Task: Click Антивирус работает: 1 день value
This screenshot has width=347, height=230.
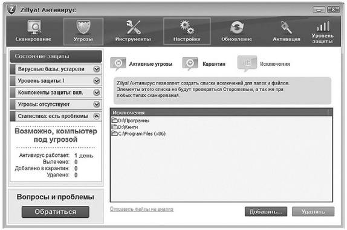Action: [x=83, y=156]
